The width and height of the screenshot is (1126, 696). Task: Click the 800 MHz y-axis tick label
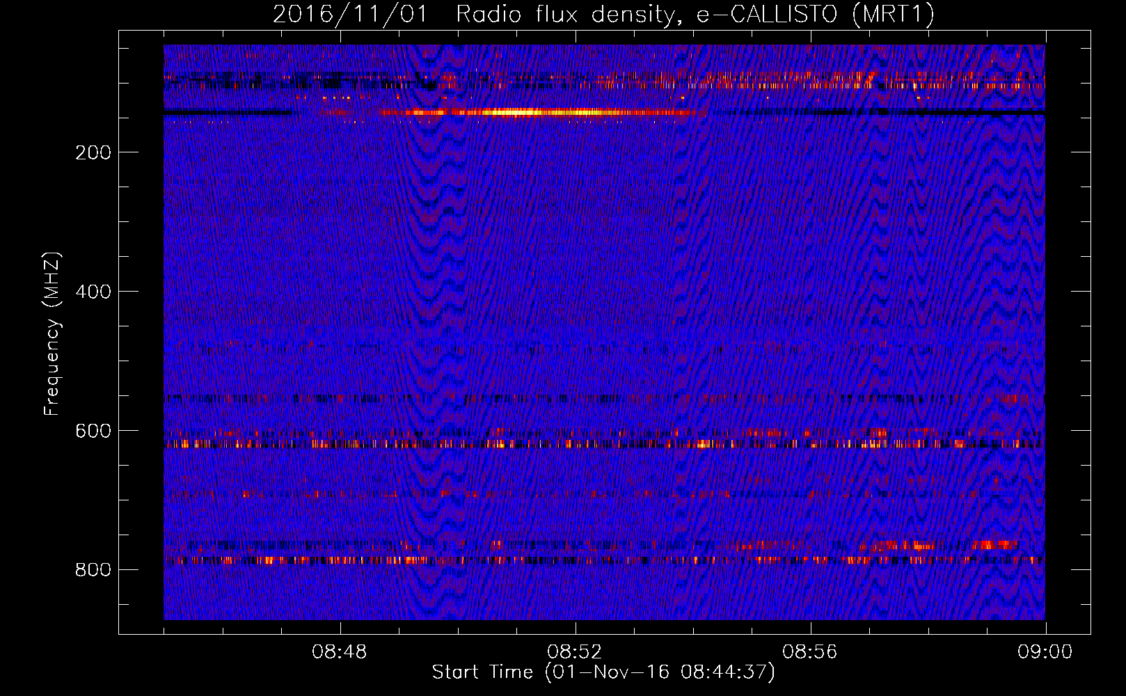tap(93, 570)
